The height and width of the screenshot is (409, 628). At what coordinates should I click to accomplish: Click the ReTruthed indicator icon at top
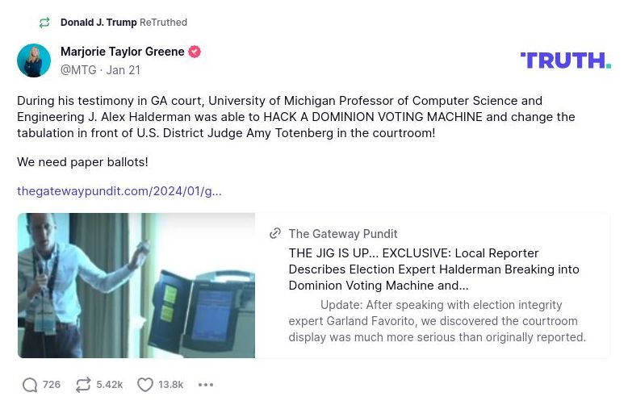click(44, 23)
